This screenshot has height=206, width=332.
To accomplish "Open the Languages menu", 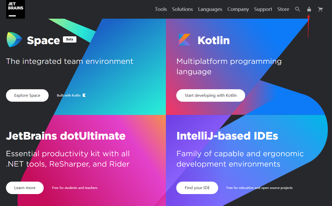I will tap(210, 9).
